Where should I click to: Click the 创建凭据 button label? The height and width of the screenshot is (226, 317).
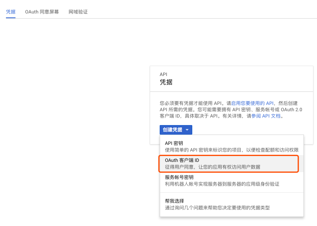click(172, 130)
